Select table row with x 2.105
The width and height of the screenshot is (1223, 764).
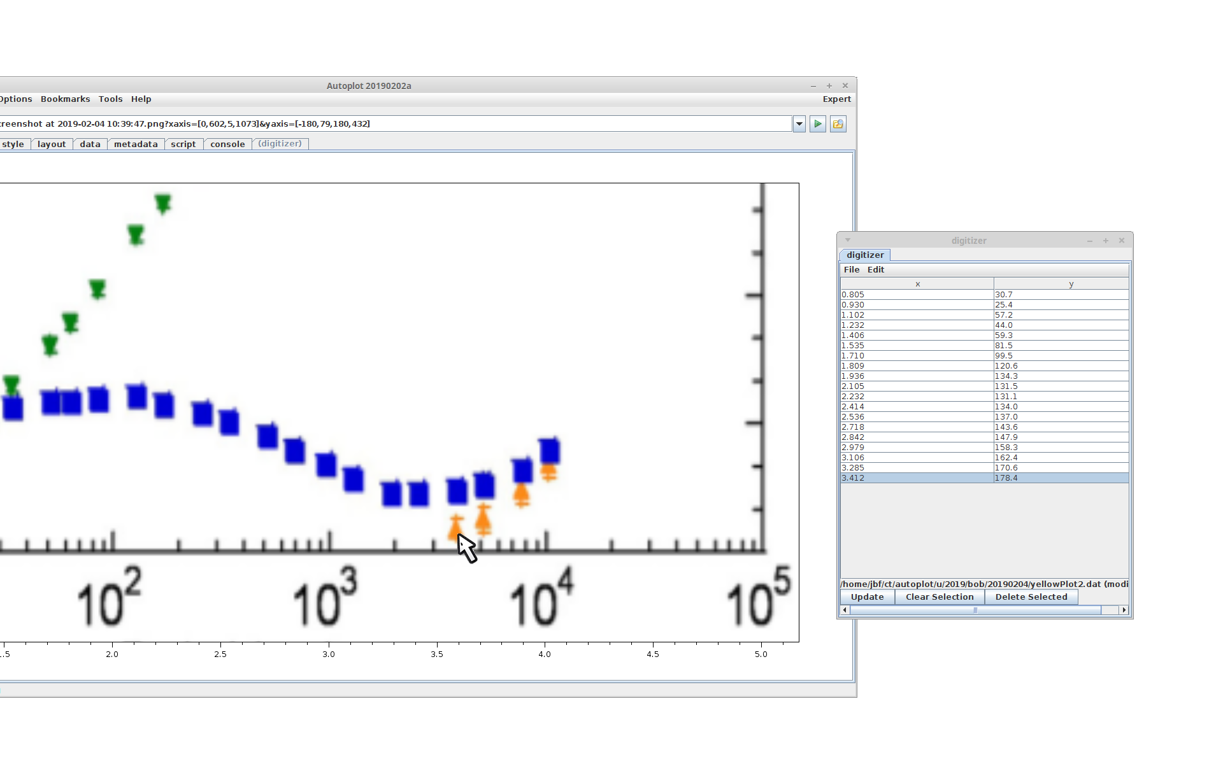pyautogui.click(x=917, y=386)
